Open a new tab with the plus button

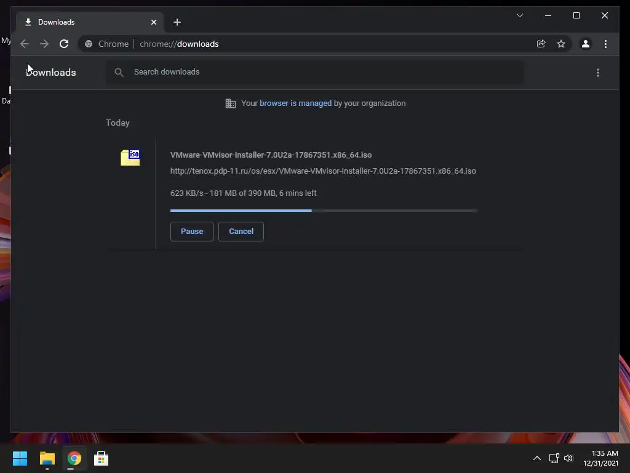(177, 22)
